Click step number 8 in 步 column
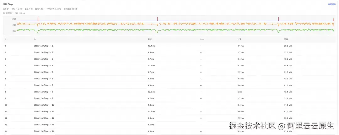Screen dimensions: 339x135 (x=5, y=92)
